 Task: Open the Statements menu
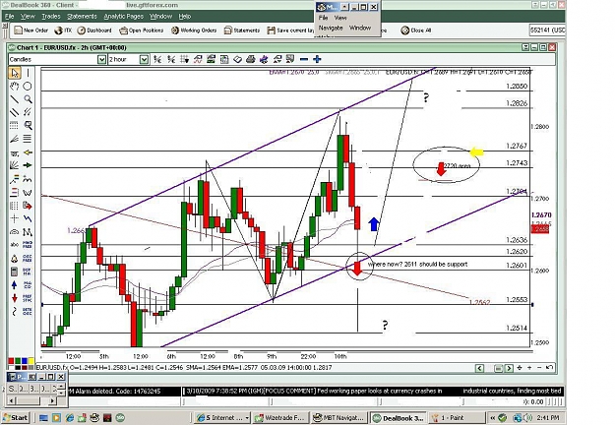82,16
